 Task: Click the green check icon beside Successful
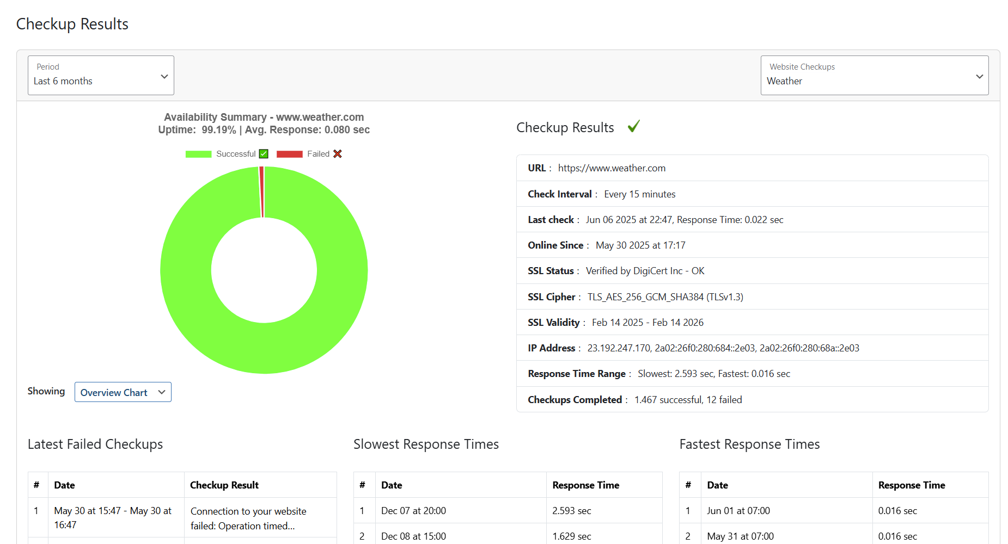(x=264, y=154)
